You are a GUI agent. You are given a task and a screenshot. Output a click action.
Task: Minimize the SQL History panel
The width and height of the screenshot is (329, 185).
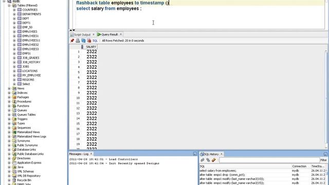point(325,154)
